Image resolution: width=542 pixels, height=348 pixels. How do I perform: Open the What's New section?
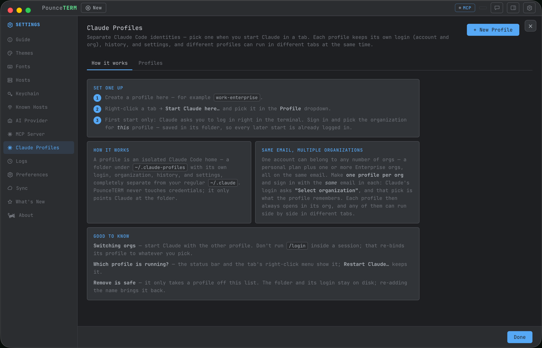pos(39,202)
